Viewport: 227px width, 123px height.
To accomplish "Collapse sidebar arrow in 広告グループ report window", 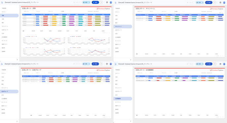I will [x=17, y=121].
